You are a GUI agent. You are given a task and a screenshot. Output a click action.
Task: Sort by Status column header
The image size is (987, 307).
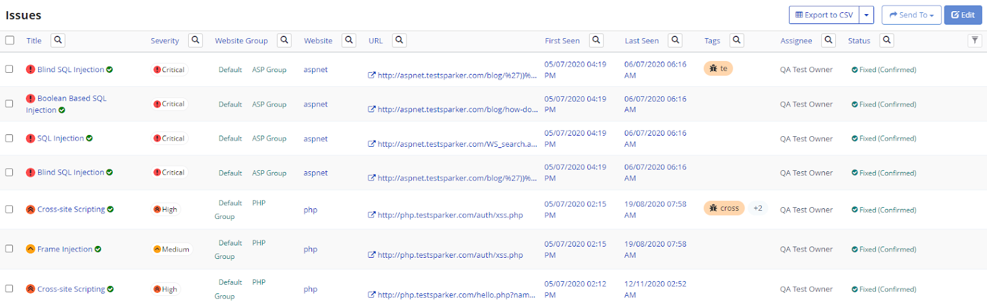859,41
